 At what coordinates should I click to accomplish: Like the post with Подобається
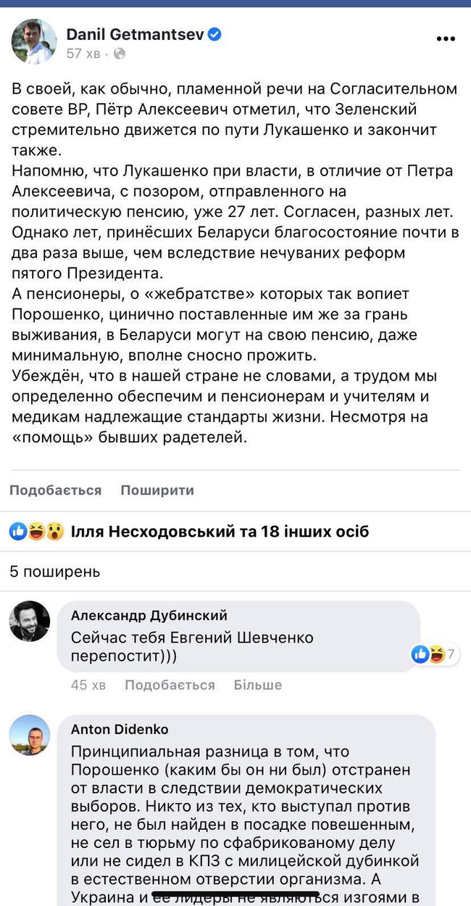pyautogui.click(x=54, y=490)
